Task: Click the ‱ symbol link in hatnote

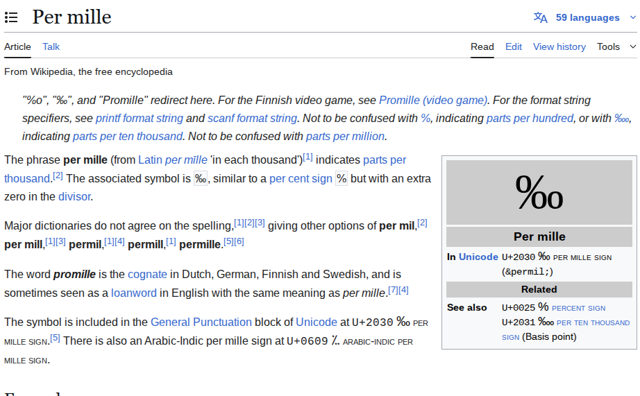Action: pos(622,119)
